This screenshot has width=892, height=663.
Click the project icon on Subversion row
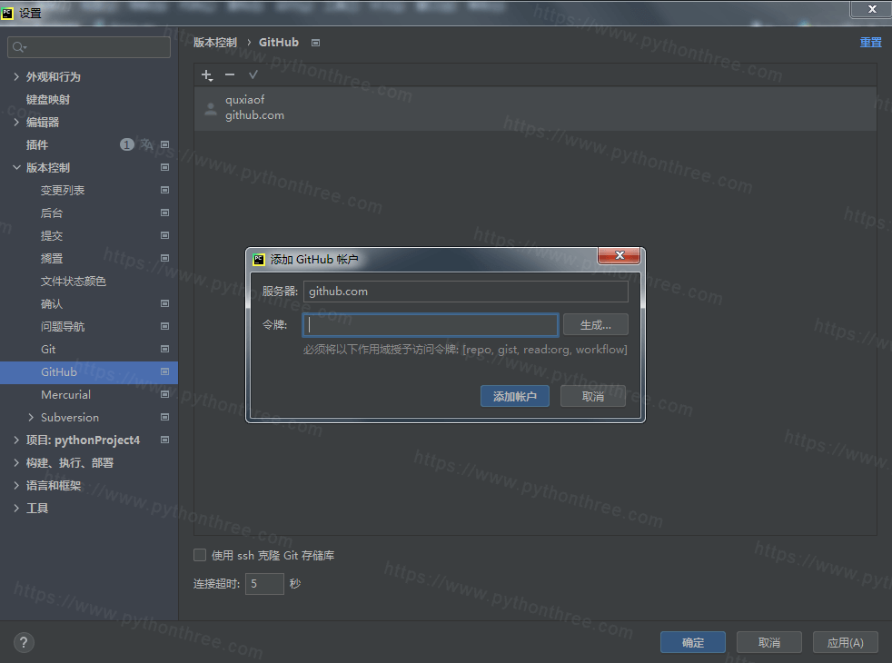165,418
